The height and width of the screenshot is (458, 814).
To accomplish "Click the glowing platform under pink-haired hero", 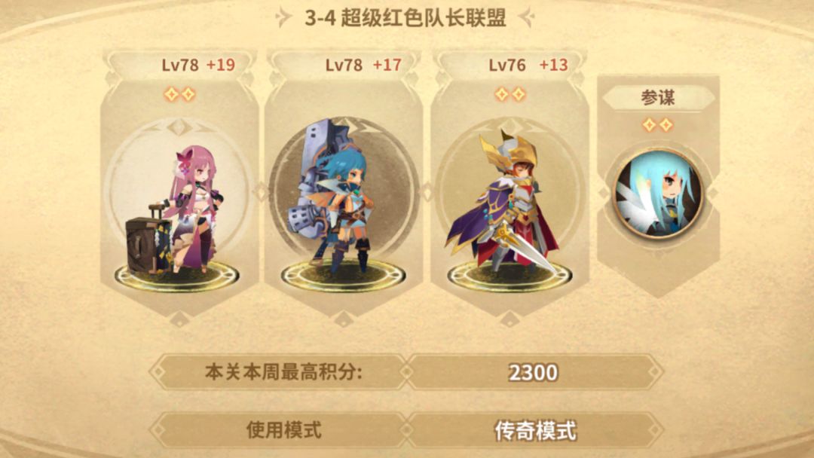I will click(177, 276).
